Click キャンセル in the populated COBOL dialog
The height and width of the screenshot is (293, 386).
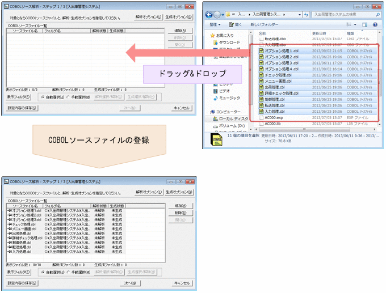pos(182,283)
